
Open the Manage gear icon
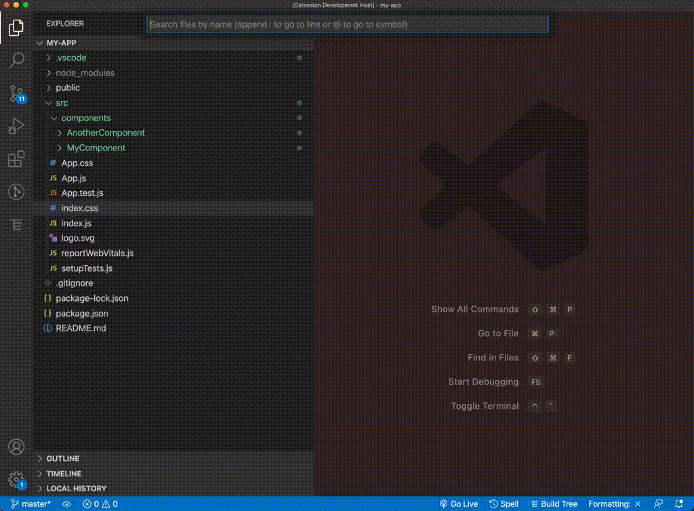pos(17,480)
